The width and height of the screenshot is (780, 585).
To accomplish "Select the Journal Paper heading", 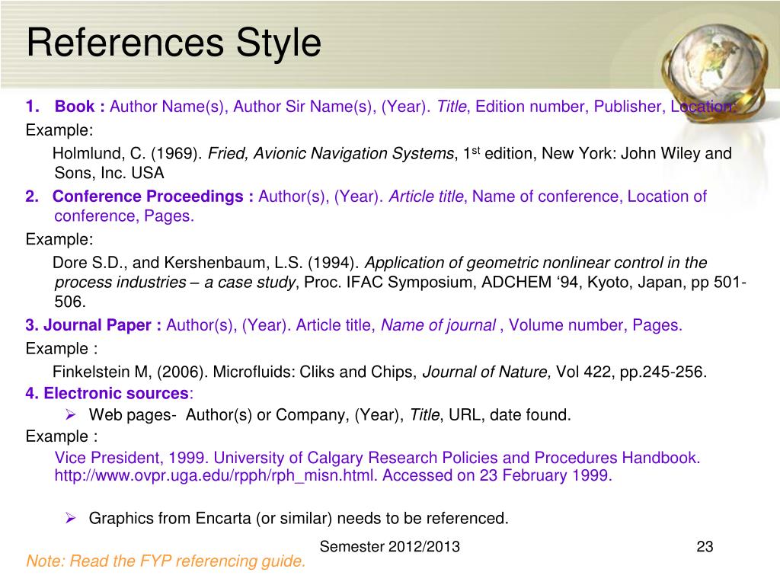I will click(x=102, y=324).
